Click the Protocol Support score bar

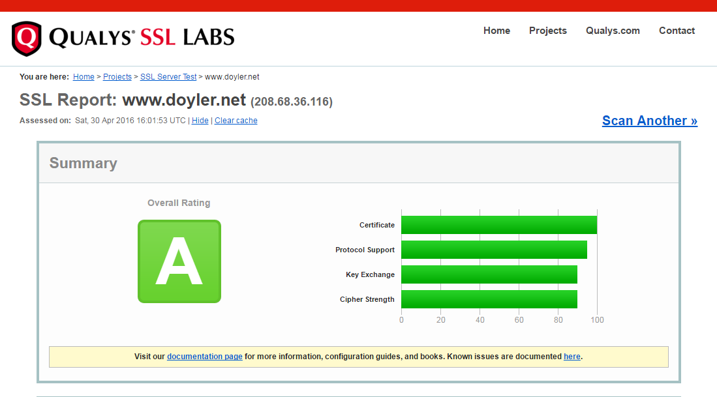coord(495,250)
